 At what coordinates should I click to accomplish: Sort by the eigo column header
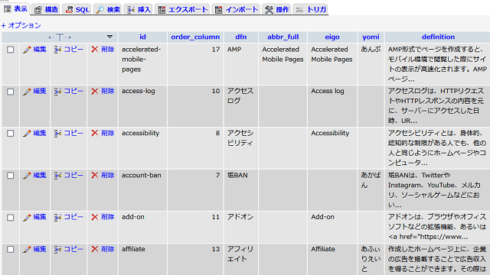click(x=332, y=37)
